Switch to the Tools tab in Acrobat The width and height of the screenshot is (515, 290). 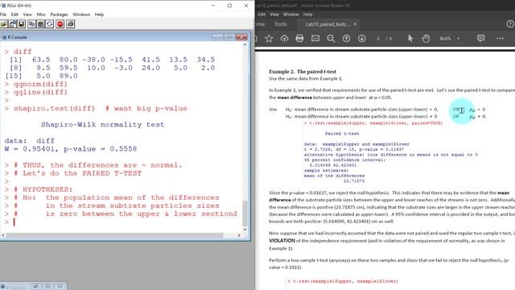[281, 24]
